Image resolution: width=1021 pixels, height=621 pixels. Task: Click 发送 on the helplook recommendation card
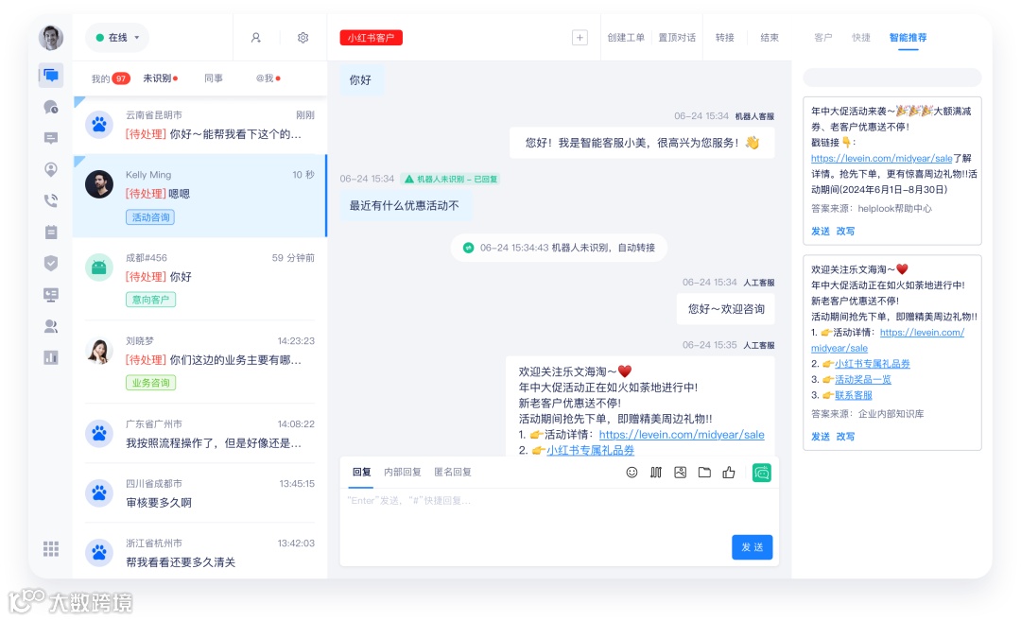[x=820, y=231]
